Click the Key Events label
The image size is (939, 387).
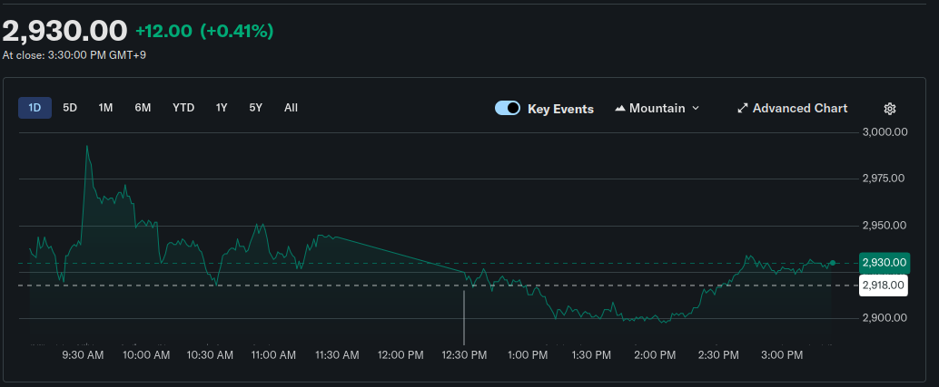click(x=560, y=109)
